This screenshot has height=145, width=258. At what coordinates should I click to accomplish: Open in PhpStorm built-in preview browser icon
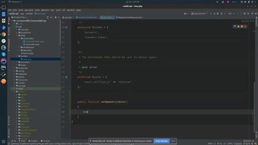click(x=235, y=27)
